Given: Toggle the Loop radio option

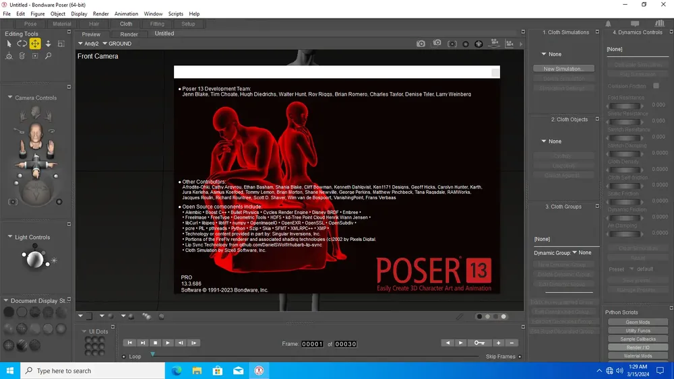Looking at the screenshot, I should (x=124, y=356).
